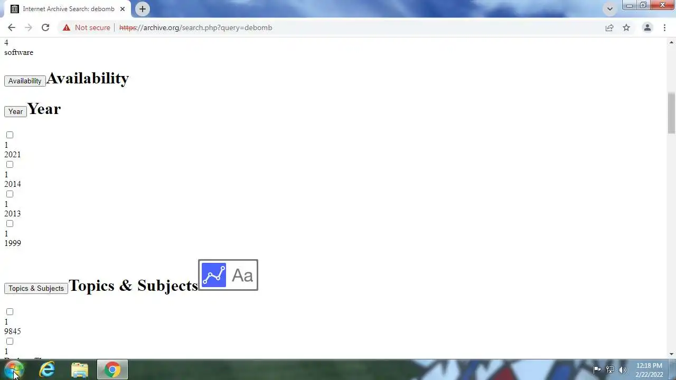Open the Windows Start menu

pyautogui.click(x=14, y=369)
